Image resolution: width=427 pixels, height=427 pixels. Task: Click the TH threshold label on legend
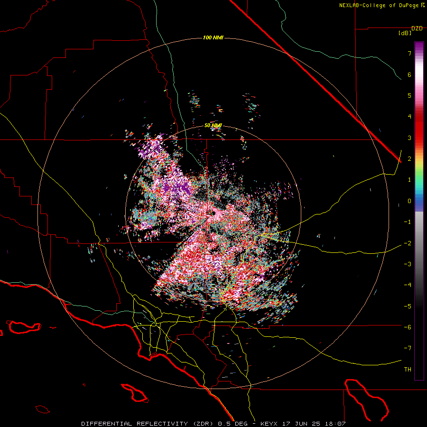coord(408,370)
